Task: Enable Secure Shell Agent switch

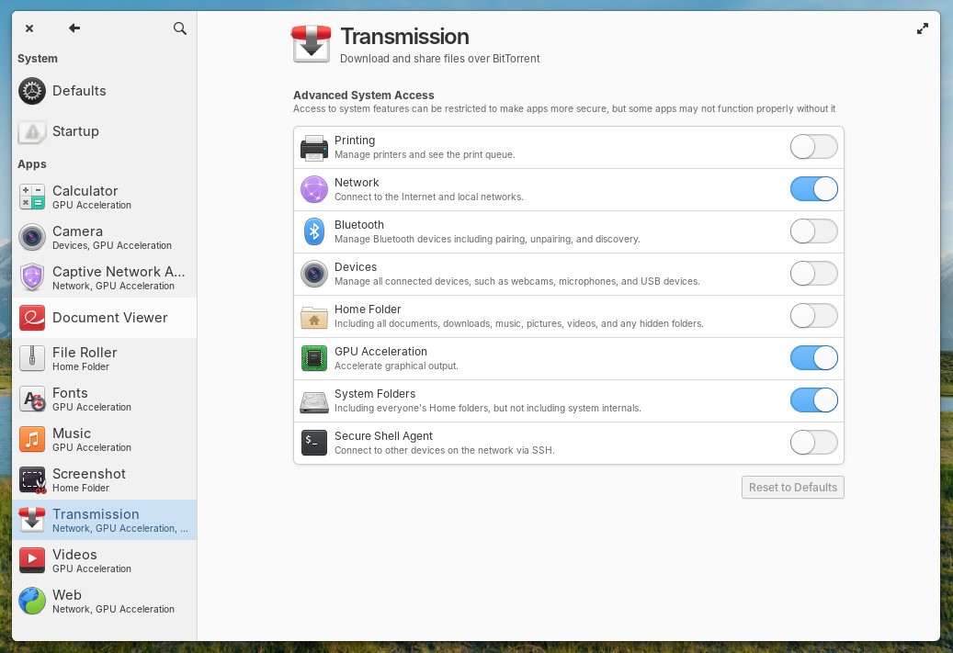Action: click(x=814, y=442)
